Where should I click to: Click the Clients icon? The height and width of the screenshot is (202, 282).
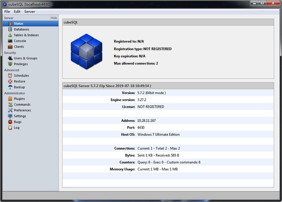coord(10,47)
